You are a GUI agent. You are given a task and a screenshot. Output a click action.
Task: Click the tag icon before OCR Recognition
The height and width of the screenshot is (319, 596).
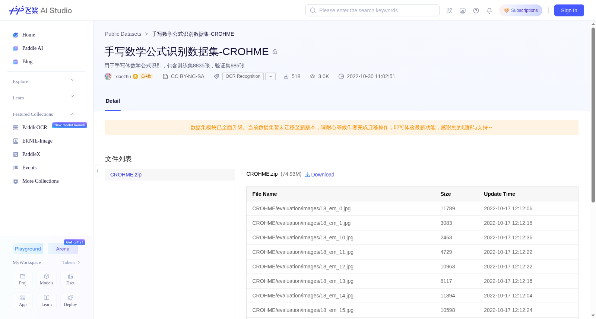pos(216,76)
